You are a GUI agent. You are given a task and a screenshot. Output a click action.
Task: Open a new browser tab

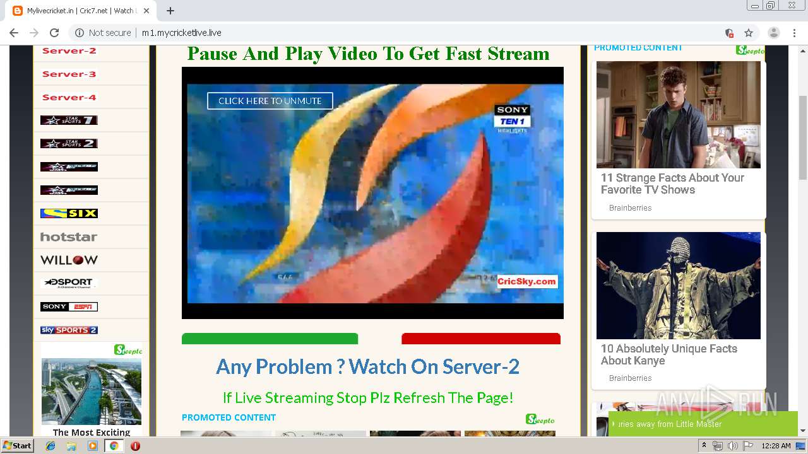click(170, 11)
